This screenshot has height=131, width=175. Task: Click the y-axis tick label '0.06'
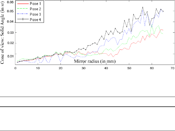click(10, 2)
